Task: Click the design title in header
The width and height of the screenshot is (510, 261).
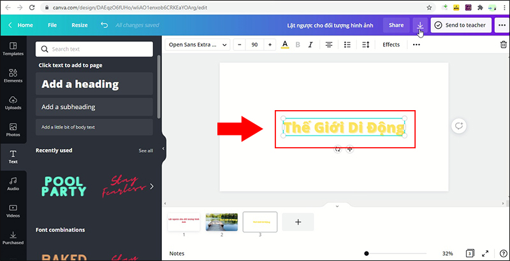Action: point(330,25)
